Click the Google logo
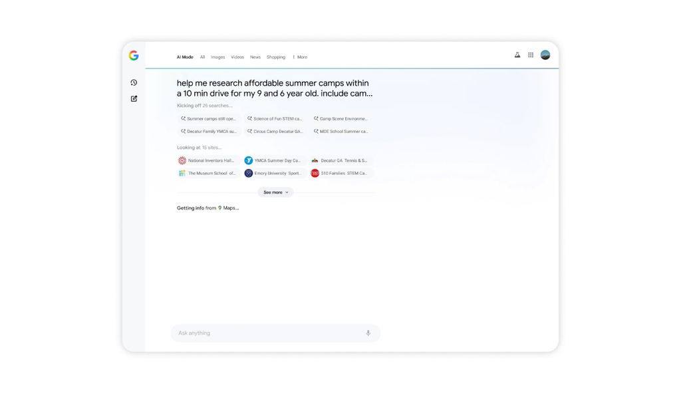Viewport: 681px width, 419px height. click(x=134, y=56)
